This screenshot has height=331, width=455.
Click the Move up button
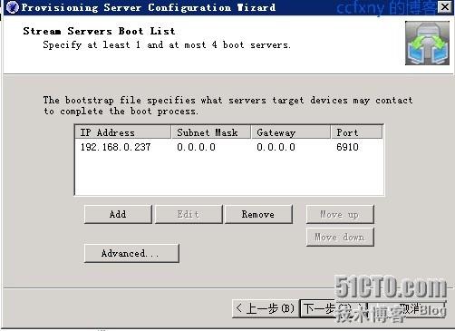[x=340, y=214]
